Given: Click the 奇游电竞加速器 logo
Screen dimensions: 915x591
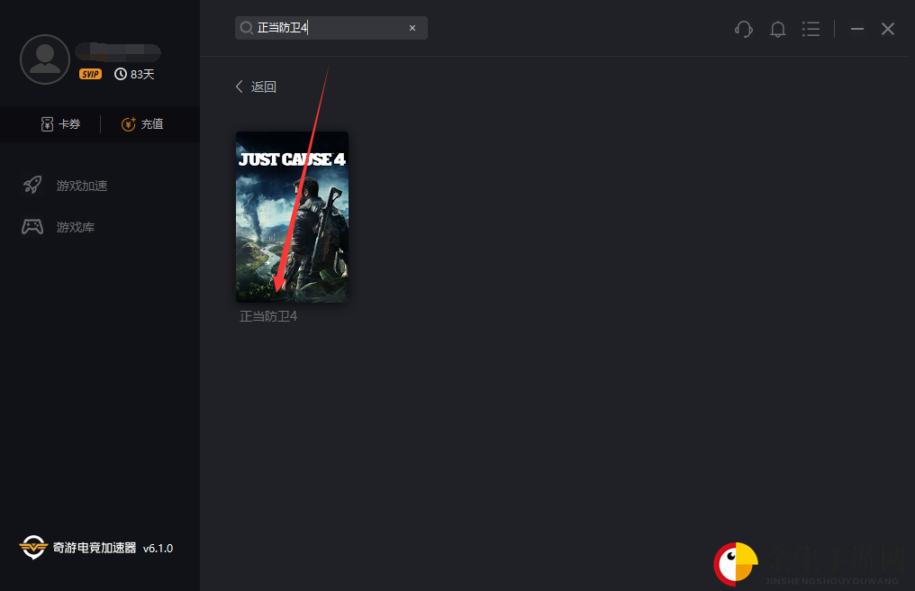Looking at the screenshot, I should (x=77, y=548).
